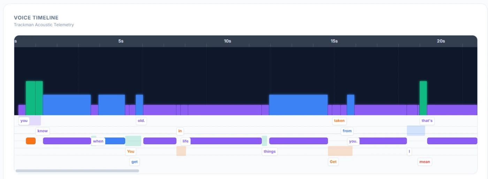Select the orange "in" word label
Viewport: 488px width, 179px height.
[x=180, y=131]
